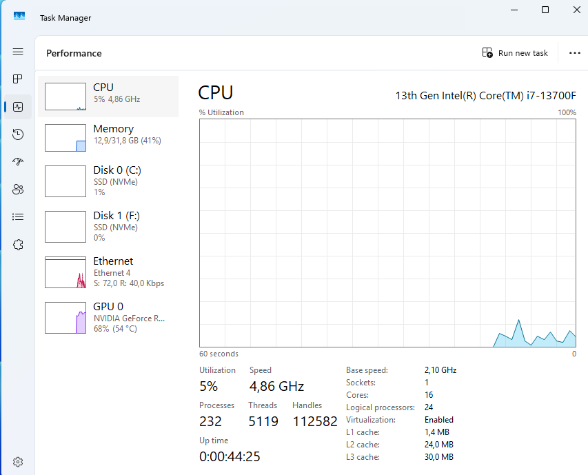Click the Disk 0 mini graph thumbnail
The width and height of the screenshot is (588, 475).
65,181
